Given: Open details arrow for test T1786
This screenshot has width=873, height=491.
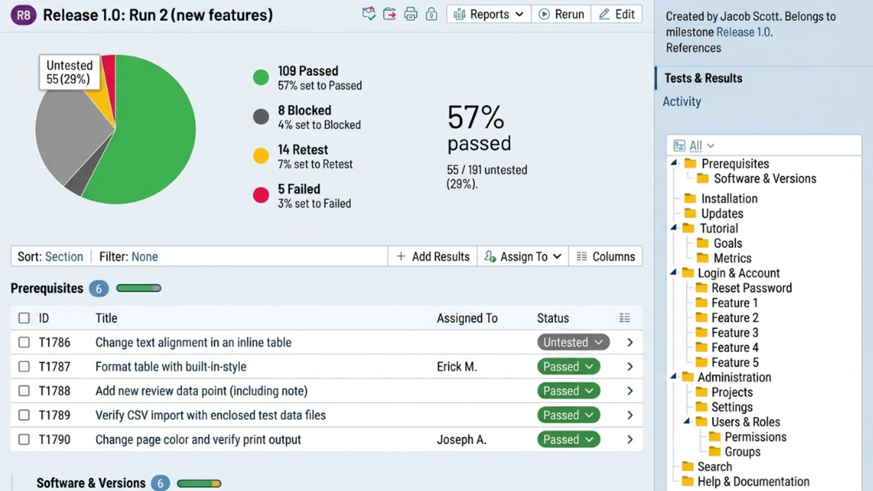Looking at the screenshot, I should [630, 342].
